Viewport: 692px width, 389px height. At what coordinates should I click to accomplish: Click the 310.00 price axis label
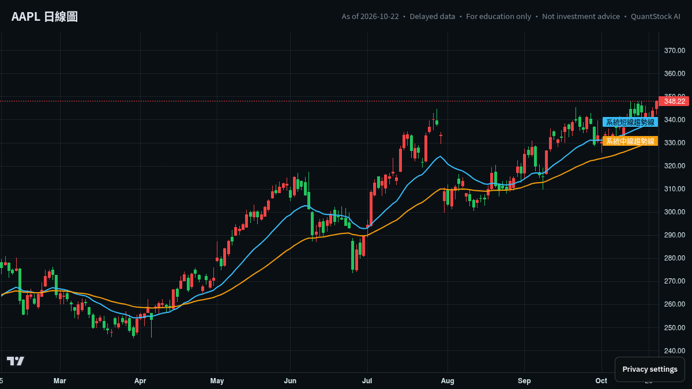674,189
